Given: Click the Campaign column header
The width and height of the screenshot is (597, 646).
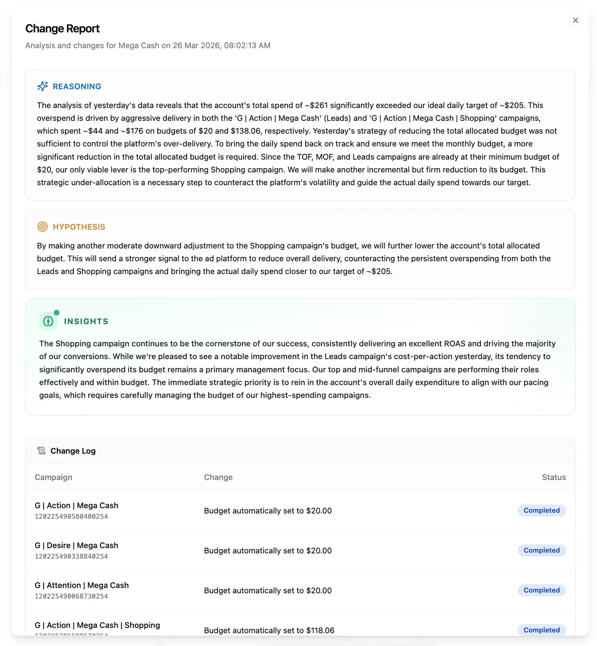Looking at the screenshot, I should (53, 477).
